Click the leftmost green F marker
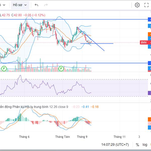 [x=4, y=69]
